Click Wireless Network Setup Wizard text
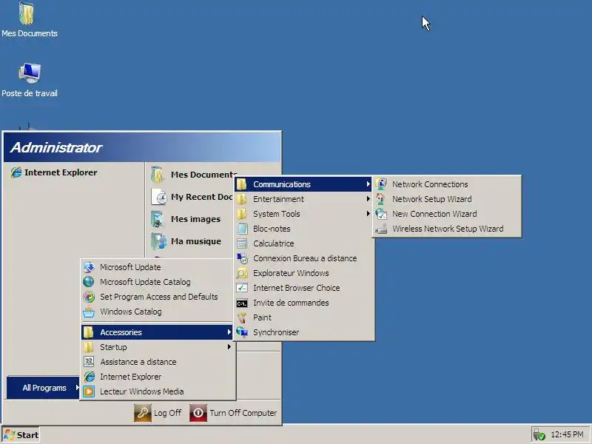The height and width of the screenshot is (444, 592). pos(448,229)
